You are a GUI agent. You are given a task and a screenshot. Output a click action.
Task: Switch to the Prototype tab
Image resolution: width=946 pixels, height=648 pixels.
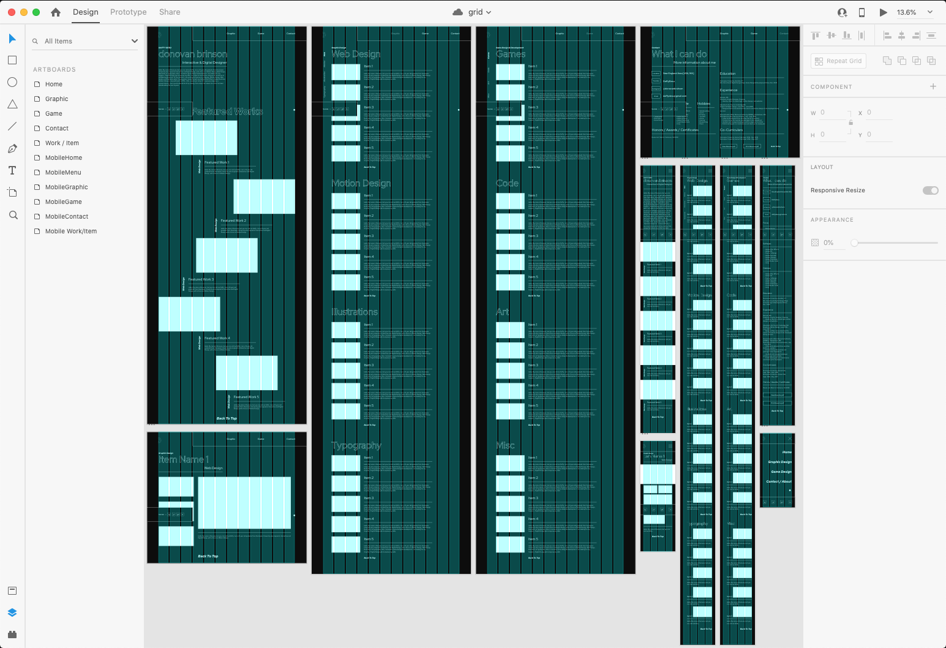129,12
